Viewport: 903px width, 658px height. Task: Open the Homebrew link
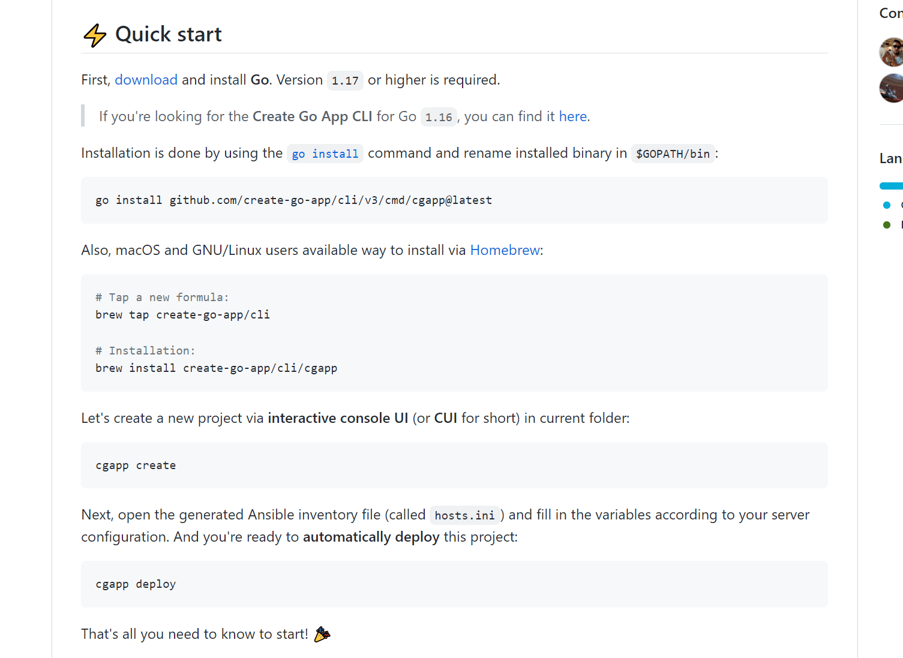click(505, 250)
